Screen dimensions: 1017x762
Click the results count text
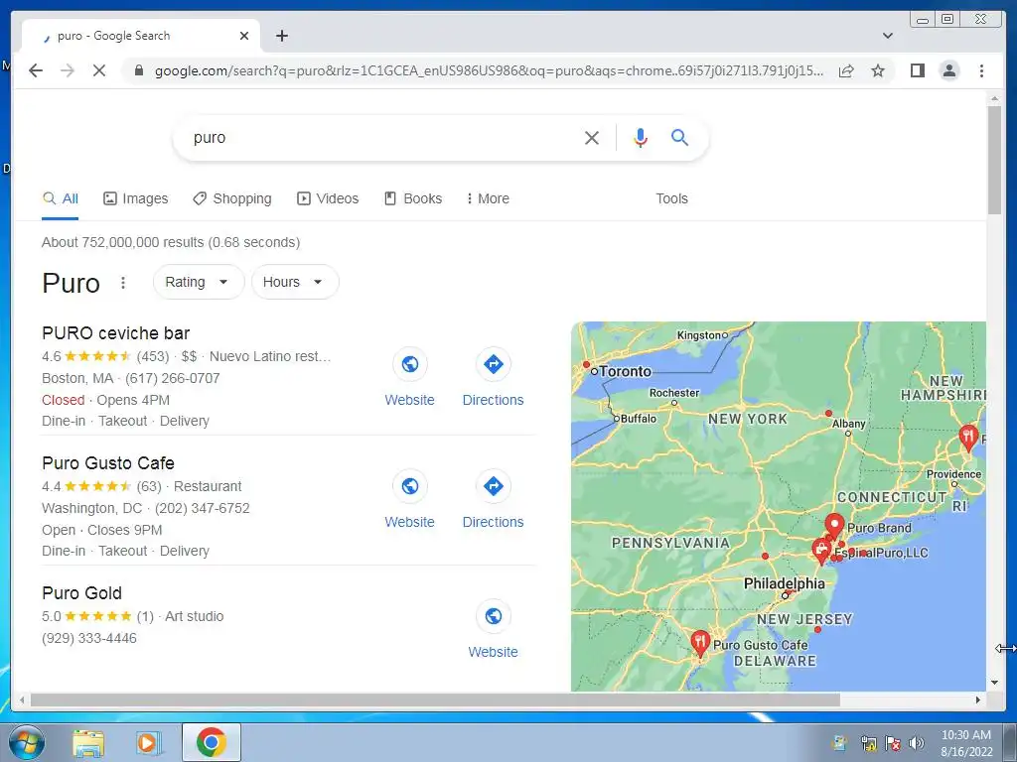tap(171, 242)
